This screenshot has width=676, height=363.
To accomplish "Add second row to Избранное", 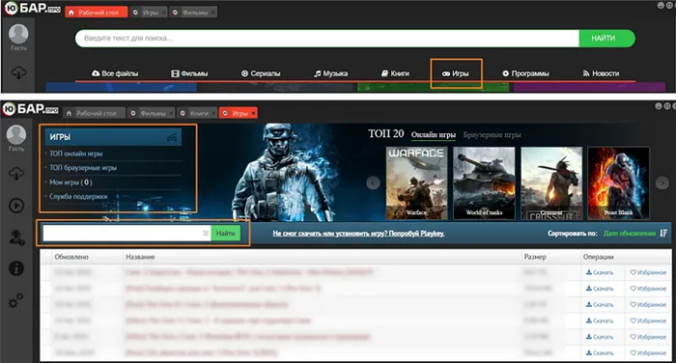I will tap(648, 289).
